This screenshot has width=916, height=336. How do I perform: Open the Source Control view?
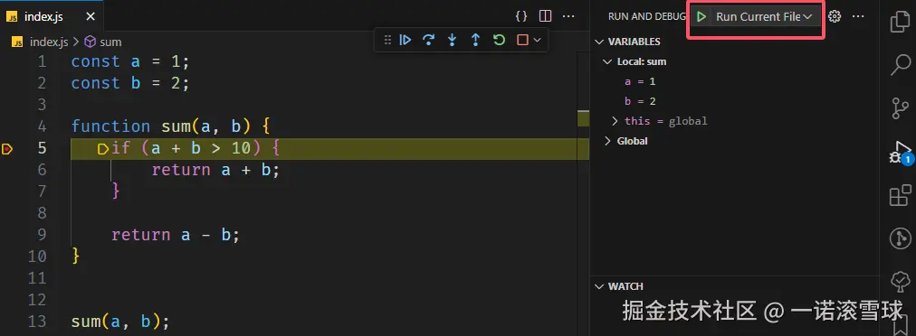tap(901, 107)
